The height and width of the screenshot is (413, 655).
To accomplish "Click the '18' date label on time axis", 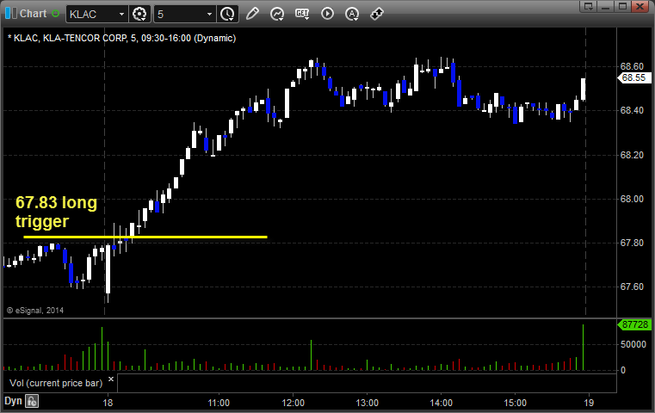I will pos(108,403).
